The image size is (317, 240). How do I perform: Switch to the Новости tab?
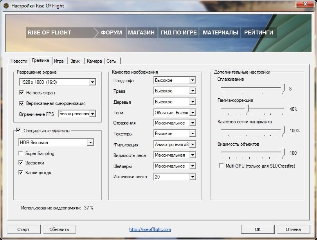19,61
